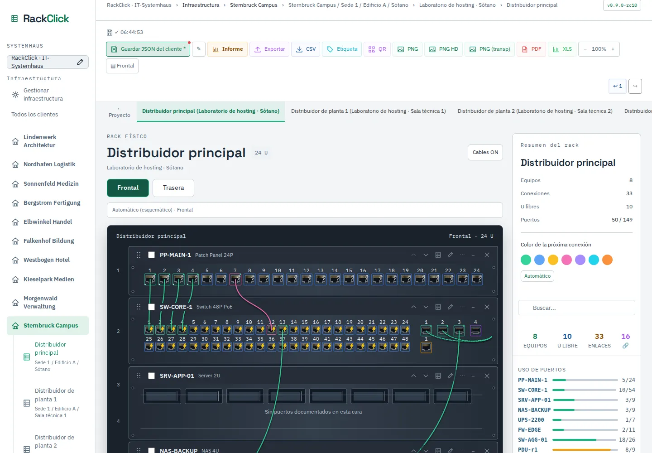Export the PNG HD image
This screenshot has height=453, width=652.
[444, 49]
